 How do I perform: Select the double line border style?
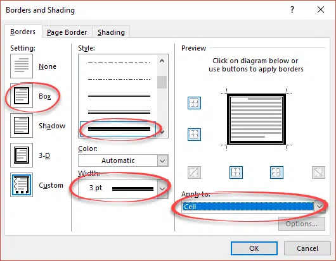[x=119, y=96]
